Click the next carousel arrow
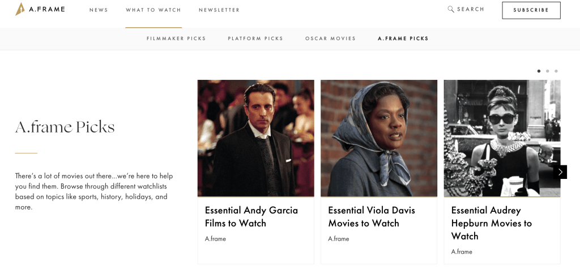 (560, 172)
